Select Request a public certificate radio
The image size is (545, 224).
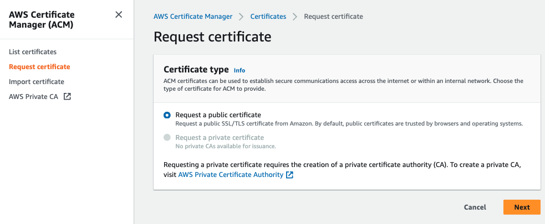coord(167,115)
